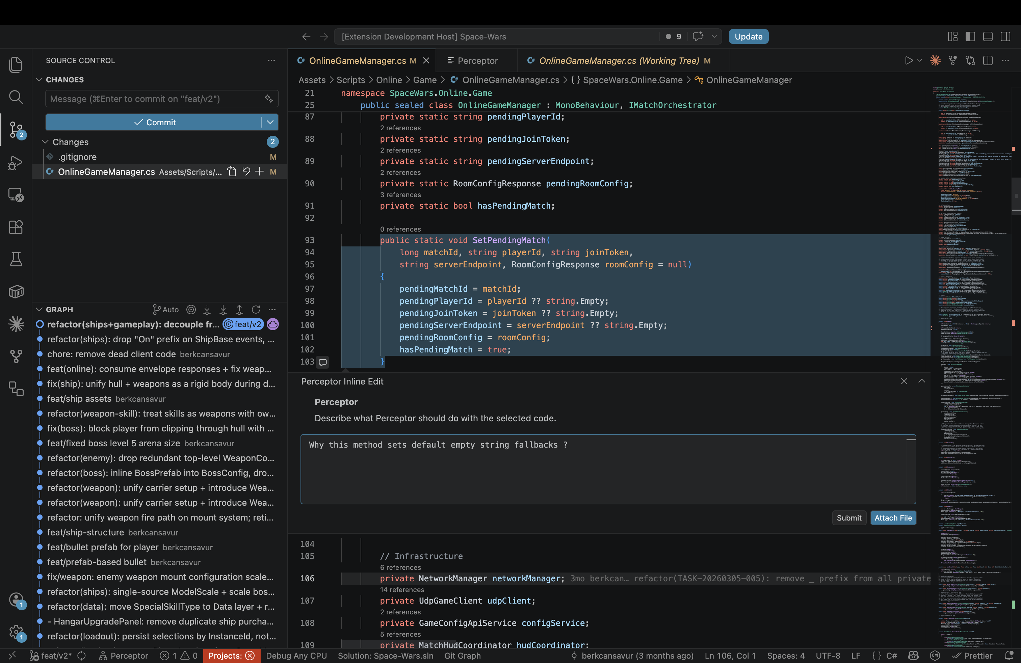Select the .gitignore changed file
The width and height of the screenshot is (1021, 663).
[x=160, y=157]
